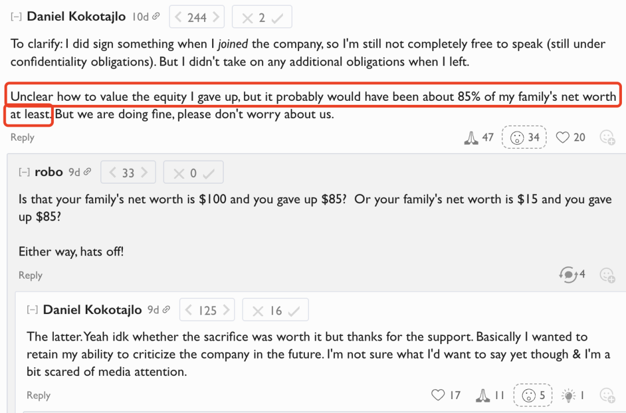Image resolution: width=626 pixels, height=413 pixels.
Task: Disagree X on reply with 16 agreement
Action: (x=258, y=311)
